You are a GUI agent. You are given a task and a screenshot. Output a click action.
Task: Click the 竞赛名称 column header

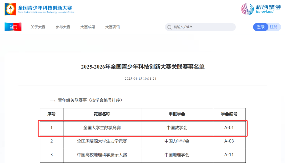coord(102,114)
